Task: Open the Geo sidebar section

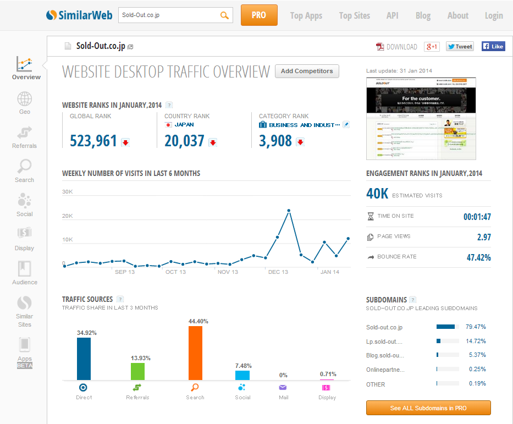Action: click(x=25, y=103)
